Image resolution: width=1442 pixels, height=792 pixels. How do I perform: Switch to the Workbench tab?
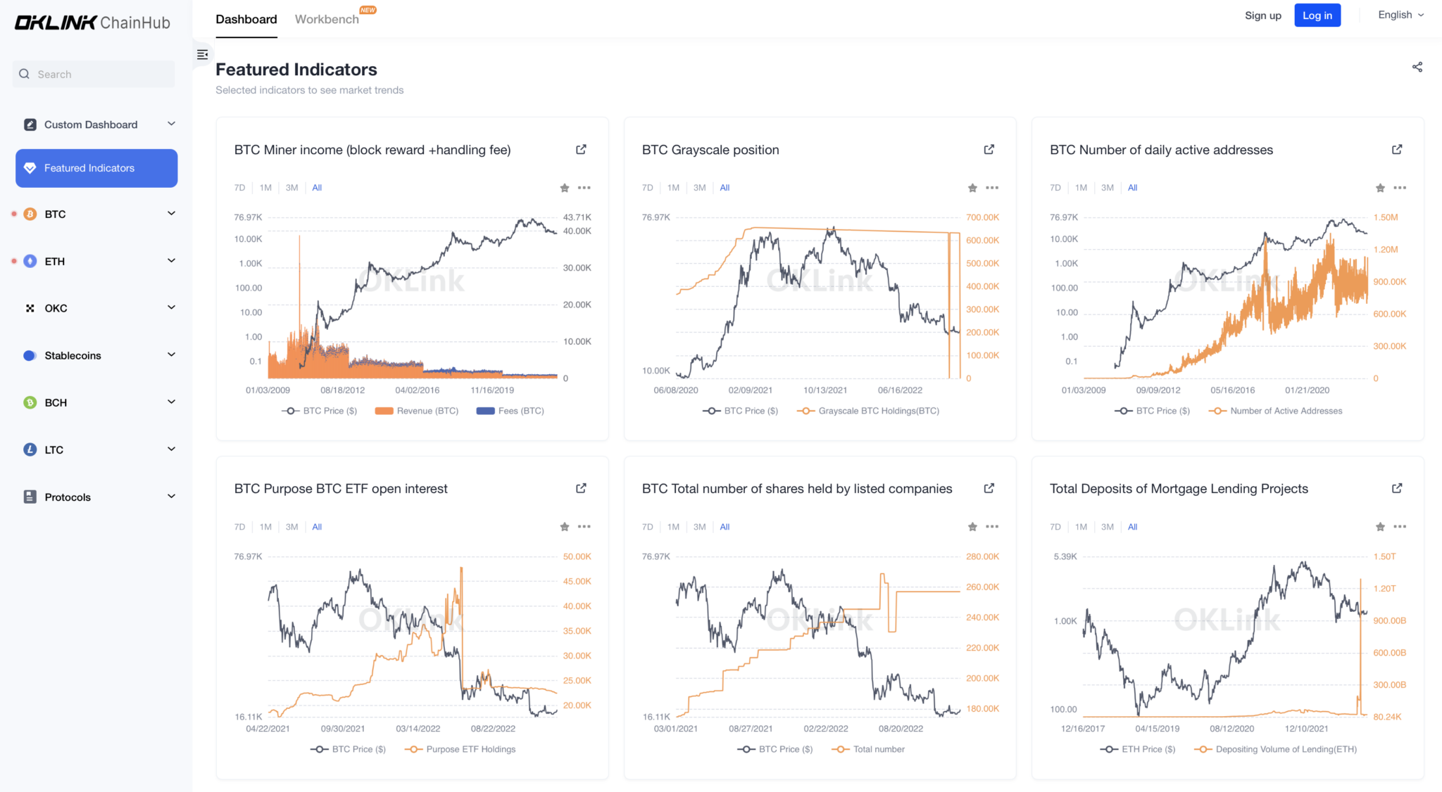pyautogui.click(x=327, y=19)
